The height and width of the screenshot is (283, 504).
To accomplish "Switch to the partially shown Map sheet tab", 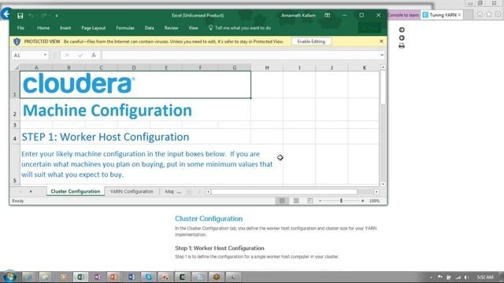I will pyautogui.click(x=169, y=191).
